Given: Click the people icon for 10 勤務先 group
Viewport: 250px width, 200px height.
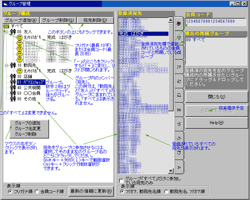Looking at the screenshot, I should tap(13, 65).
